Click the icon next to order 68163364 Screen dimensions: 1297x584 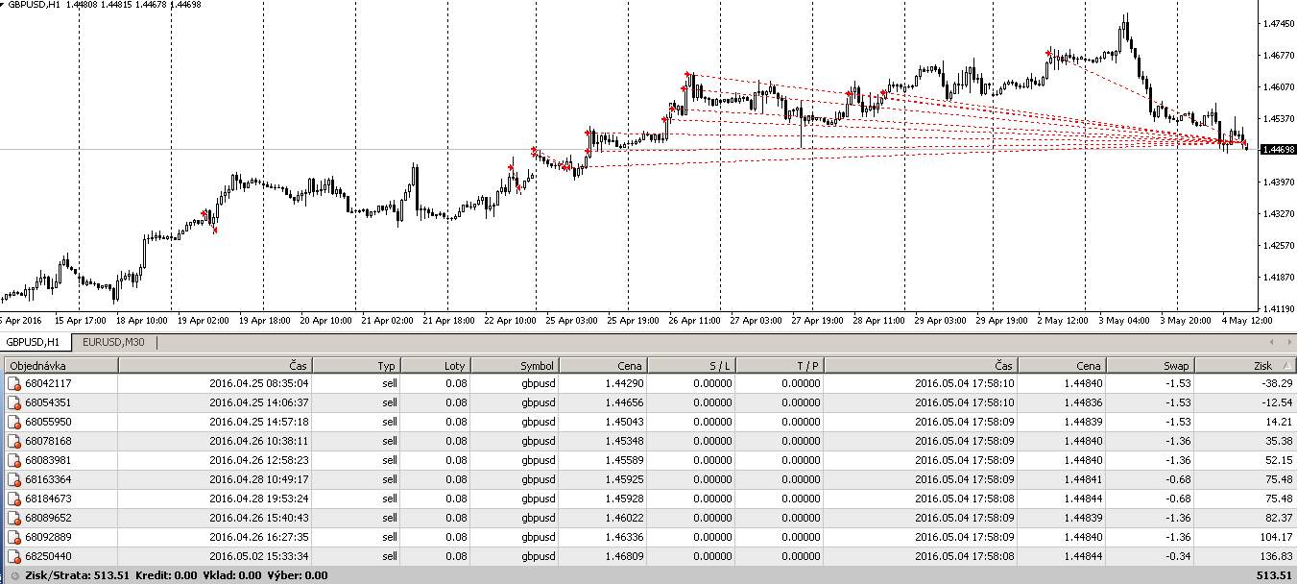pyautogui.click(x=13, y=479)
